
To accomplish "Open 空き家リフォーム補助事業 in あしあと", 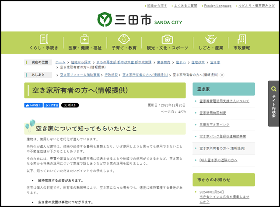I will click(x=80, y=75).
